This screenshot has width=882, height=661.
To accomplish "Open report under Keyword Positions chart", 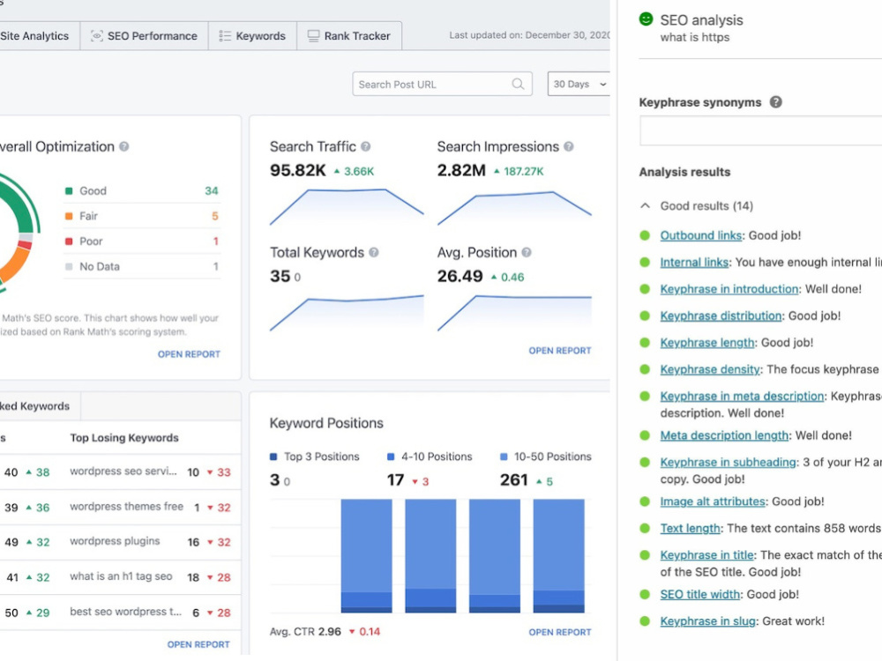I will pos(560,632).
